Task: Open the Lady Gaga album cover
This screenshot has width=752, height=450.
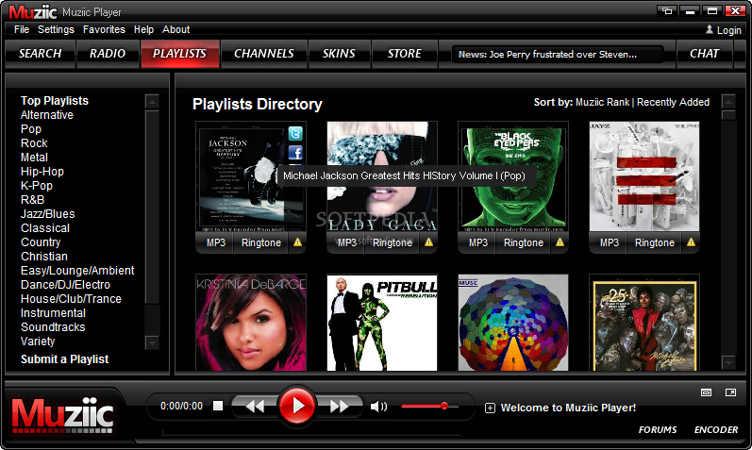Action: pyautogui.click(x=382, y=176)
